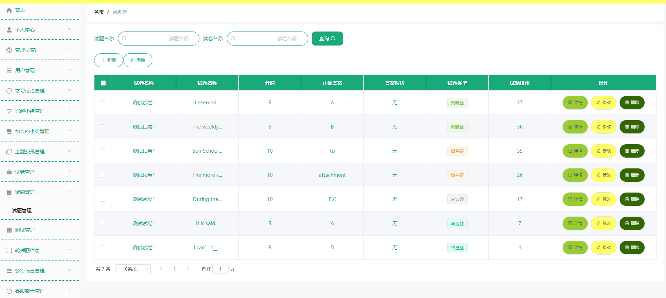Open the 试题管理 submenu item
This screenshot has width=666, height=298.
tap(22, 210)
